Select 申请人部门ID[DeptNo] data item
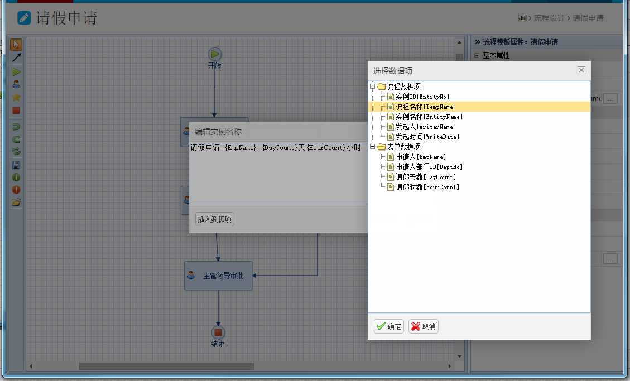The image size is (630, 381). tap(429, 167)
